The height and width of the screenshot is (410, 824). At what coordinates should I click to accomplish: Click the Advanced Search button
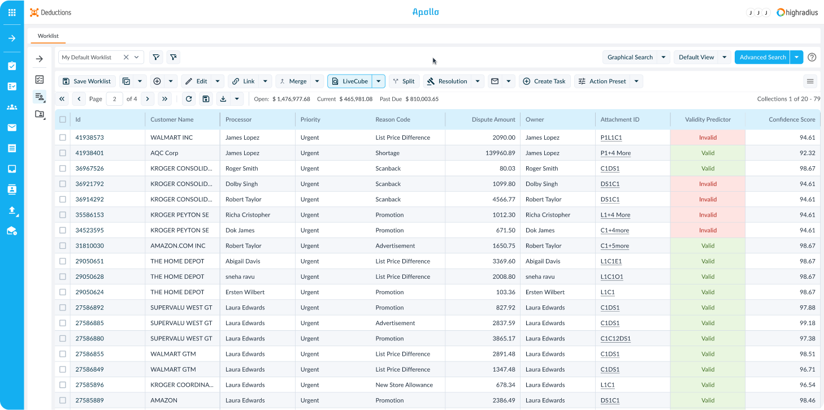tap(762, 57)
